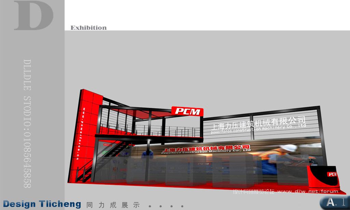Click the vertical 'www.powerforce.cn' text

tap(81, 134)
